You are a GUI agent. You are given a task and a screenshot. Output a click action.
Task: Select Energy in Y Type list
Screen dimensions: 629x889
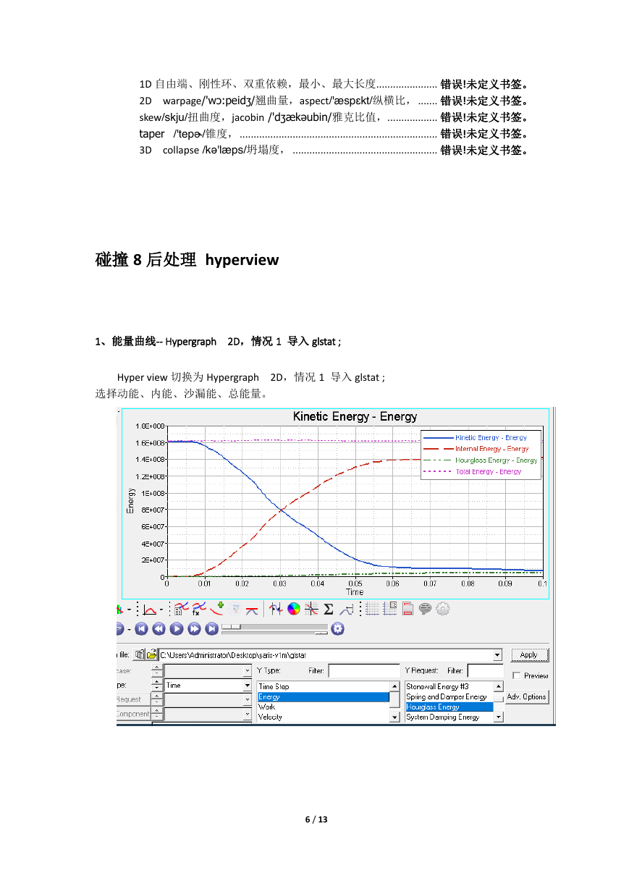(323, 696)
